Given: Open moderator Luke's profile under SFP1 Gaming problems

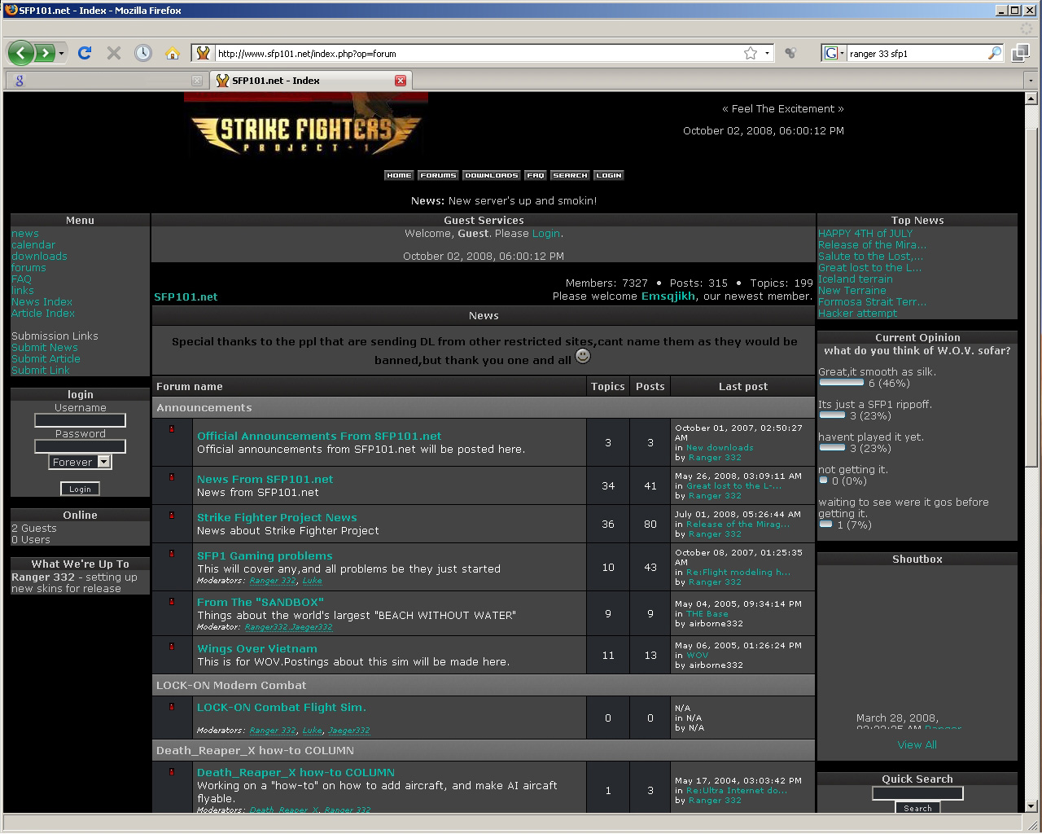Looking at the screenshot, I should pyautogui.click(x=312, y=581).
